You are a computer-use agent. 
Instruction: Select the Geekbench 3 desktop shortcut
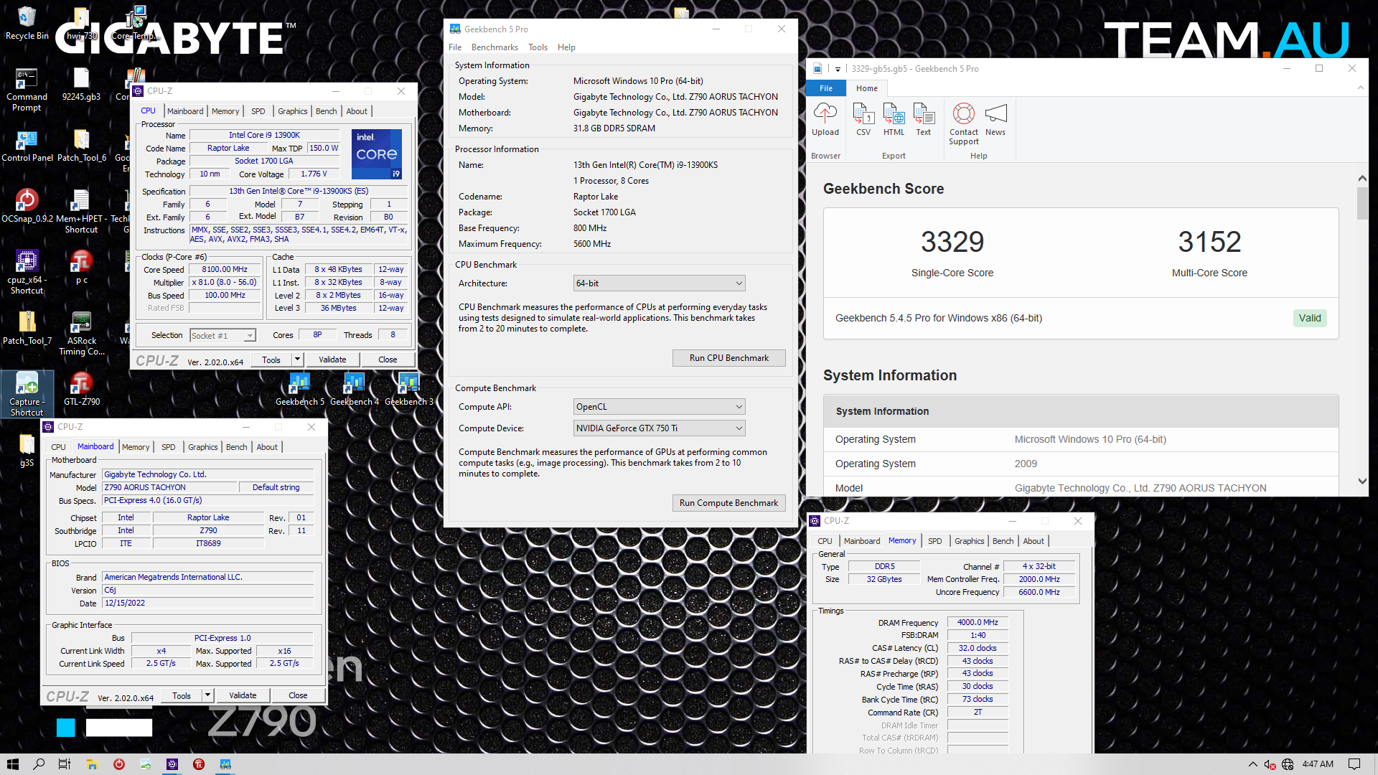click(x=408, y=389)
